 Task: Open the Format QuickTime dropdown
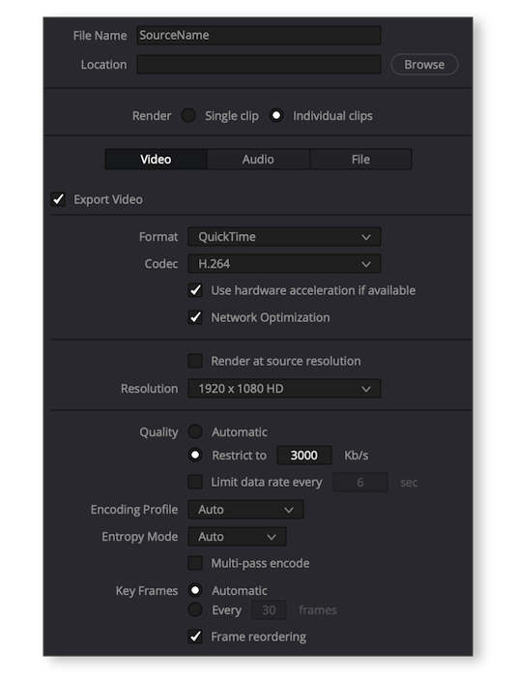tap(284, 237)
